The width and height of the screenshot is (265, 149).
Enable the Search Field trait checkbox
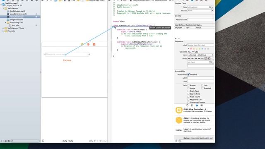point(188,94)
